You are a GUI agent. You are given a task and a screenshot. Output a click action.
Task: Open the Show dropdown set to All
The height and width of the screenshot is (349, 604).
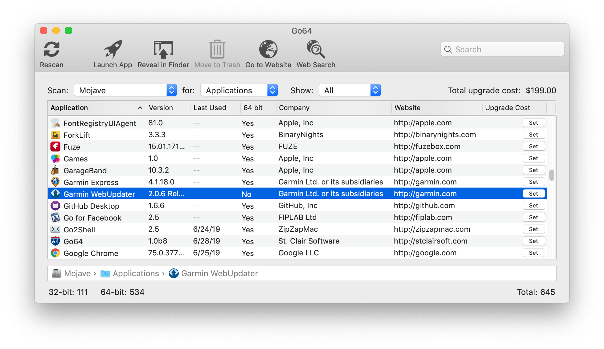[x=349, y=90]
